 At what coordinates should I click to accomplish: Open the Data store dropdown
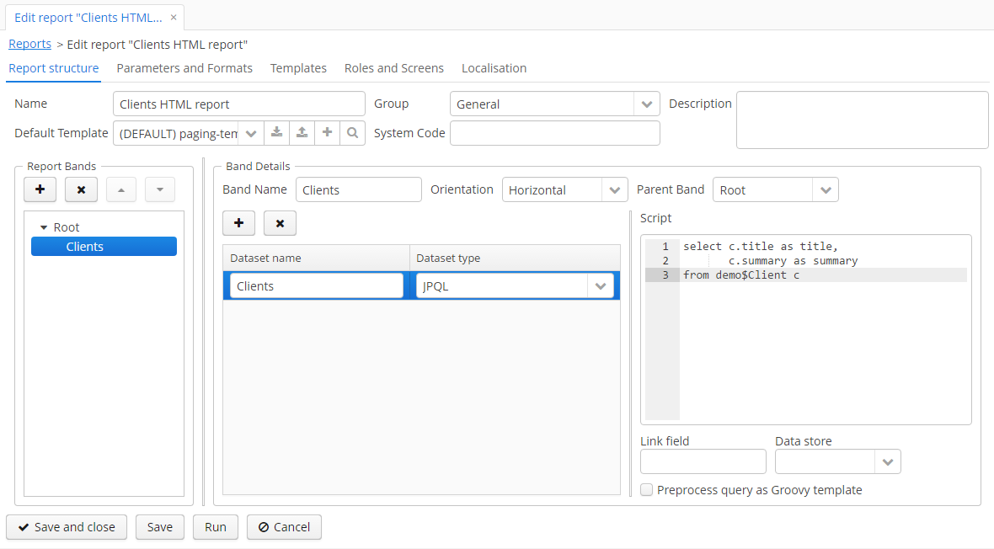[x=888, y=461]
